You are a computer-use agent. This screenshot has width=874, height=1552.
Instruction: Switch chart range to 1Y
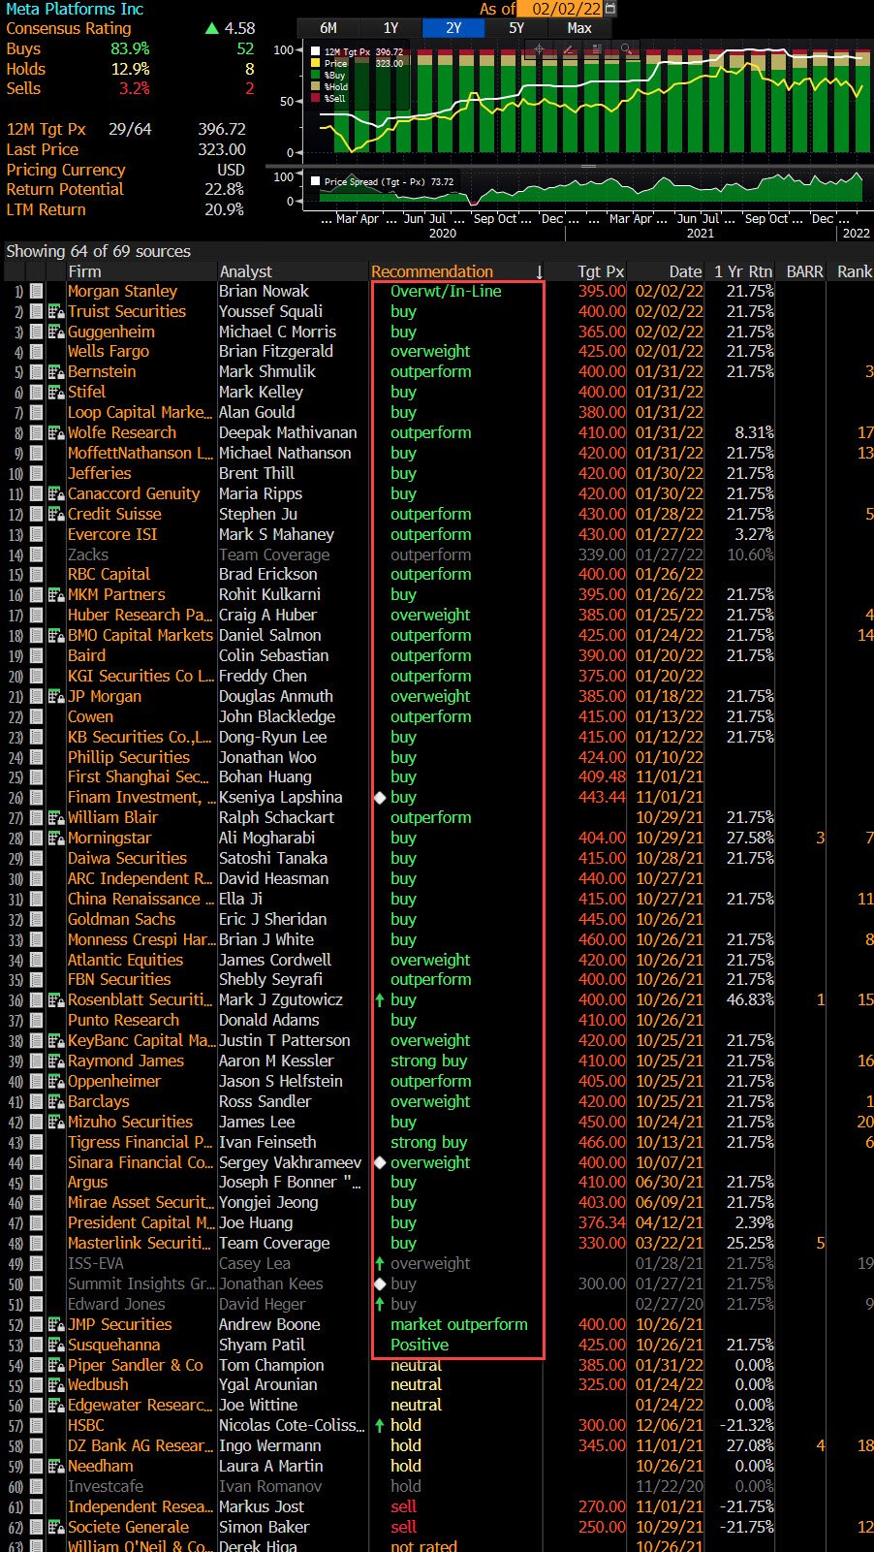click(x=390, y=28)
